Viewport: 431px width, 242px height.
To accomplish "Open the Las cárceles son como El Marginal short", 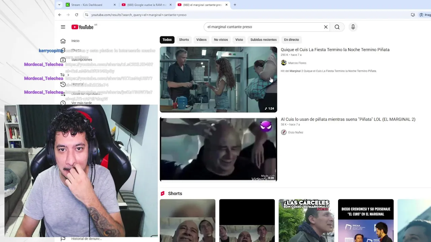I will [306, 220].
